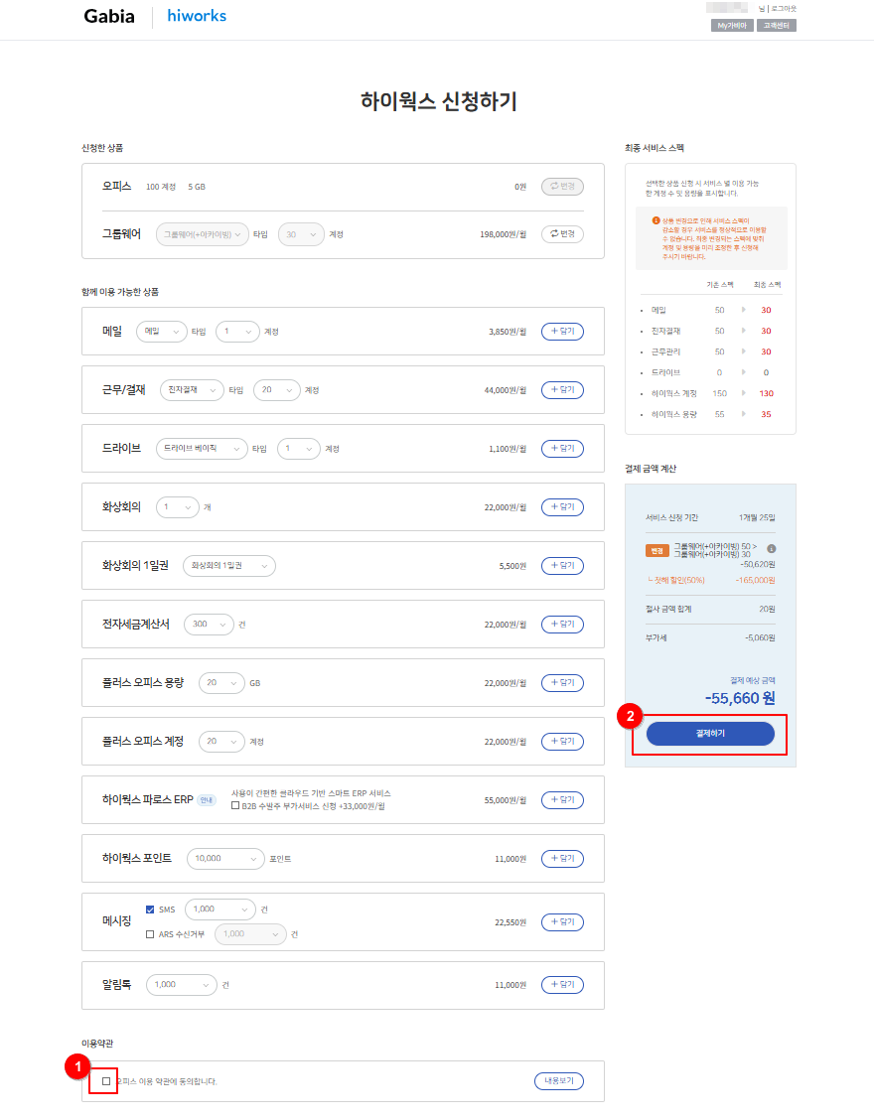Image resolution: width=874 pixels, height=1120 pixels.
Task: Add 화상회의 to cart with 담기
Action: (x=562, y=507)
